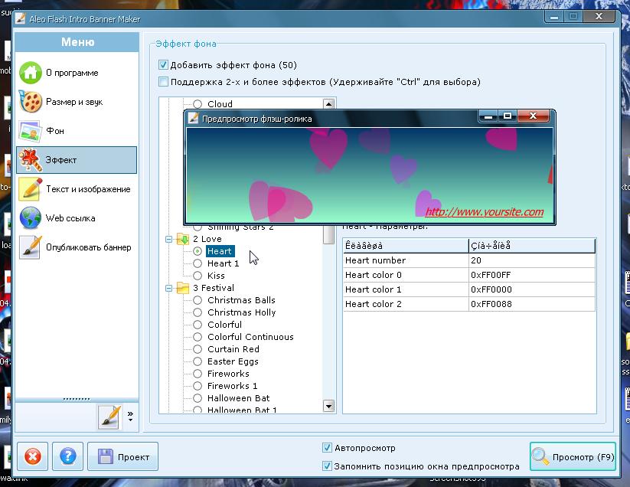Click the blue help question mark icon
This screenshot has height=487, width=630.
[x=67, y=457]
